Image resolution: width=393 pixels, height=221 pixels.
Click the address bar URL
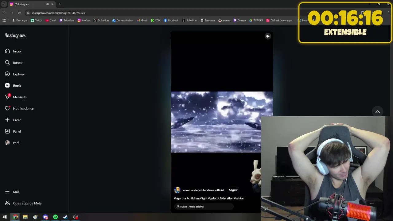pos(58,13)
